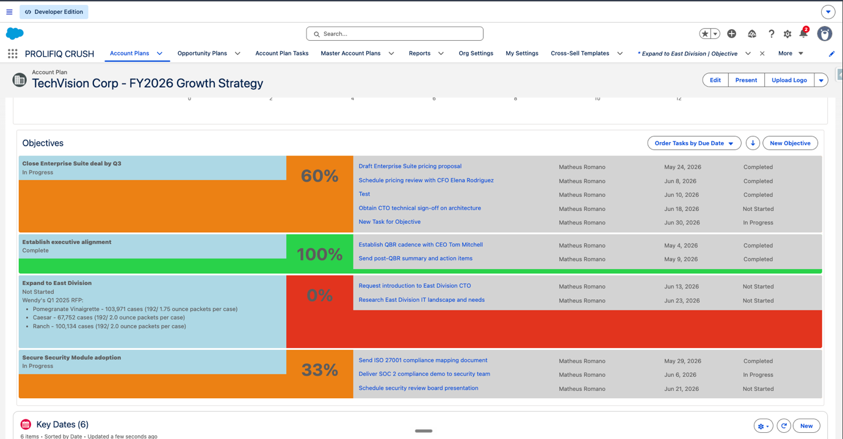This screenshot has width=843, height=439.
Task: Open Request introduction to East Division CTO
Action: (x=414, y=286)
